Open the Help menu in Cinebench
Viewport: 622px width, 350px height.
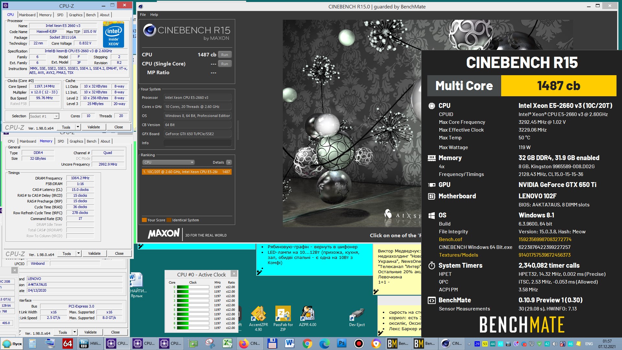click(x=154, y=15)
